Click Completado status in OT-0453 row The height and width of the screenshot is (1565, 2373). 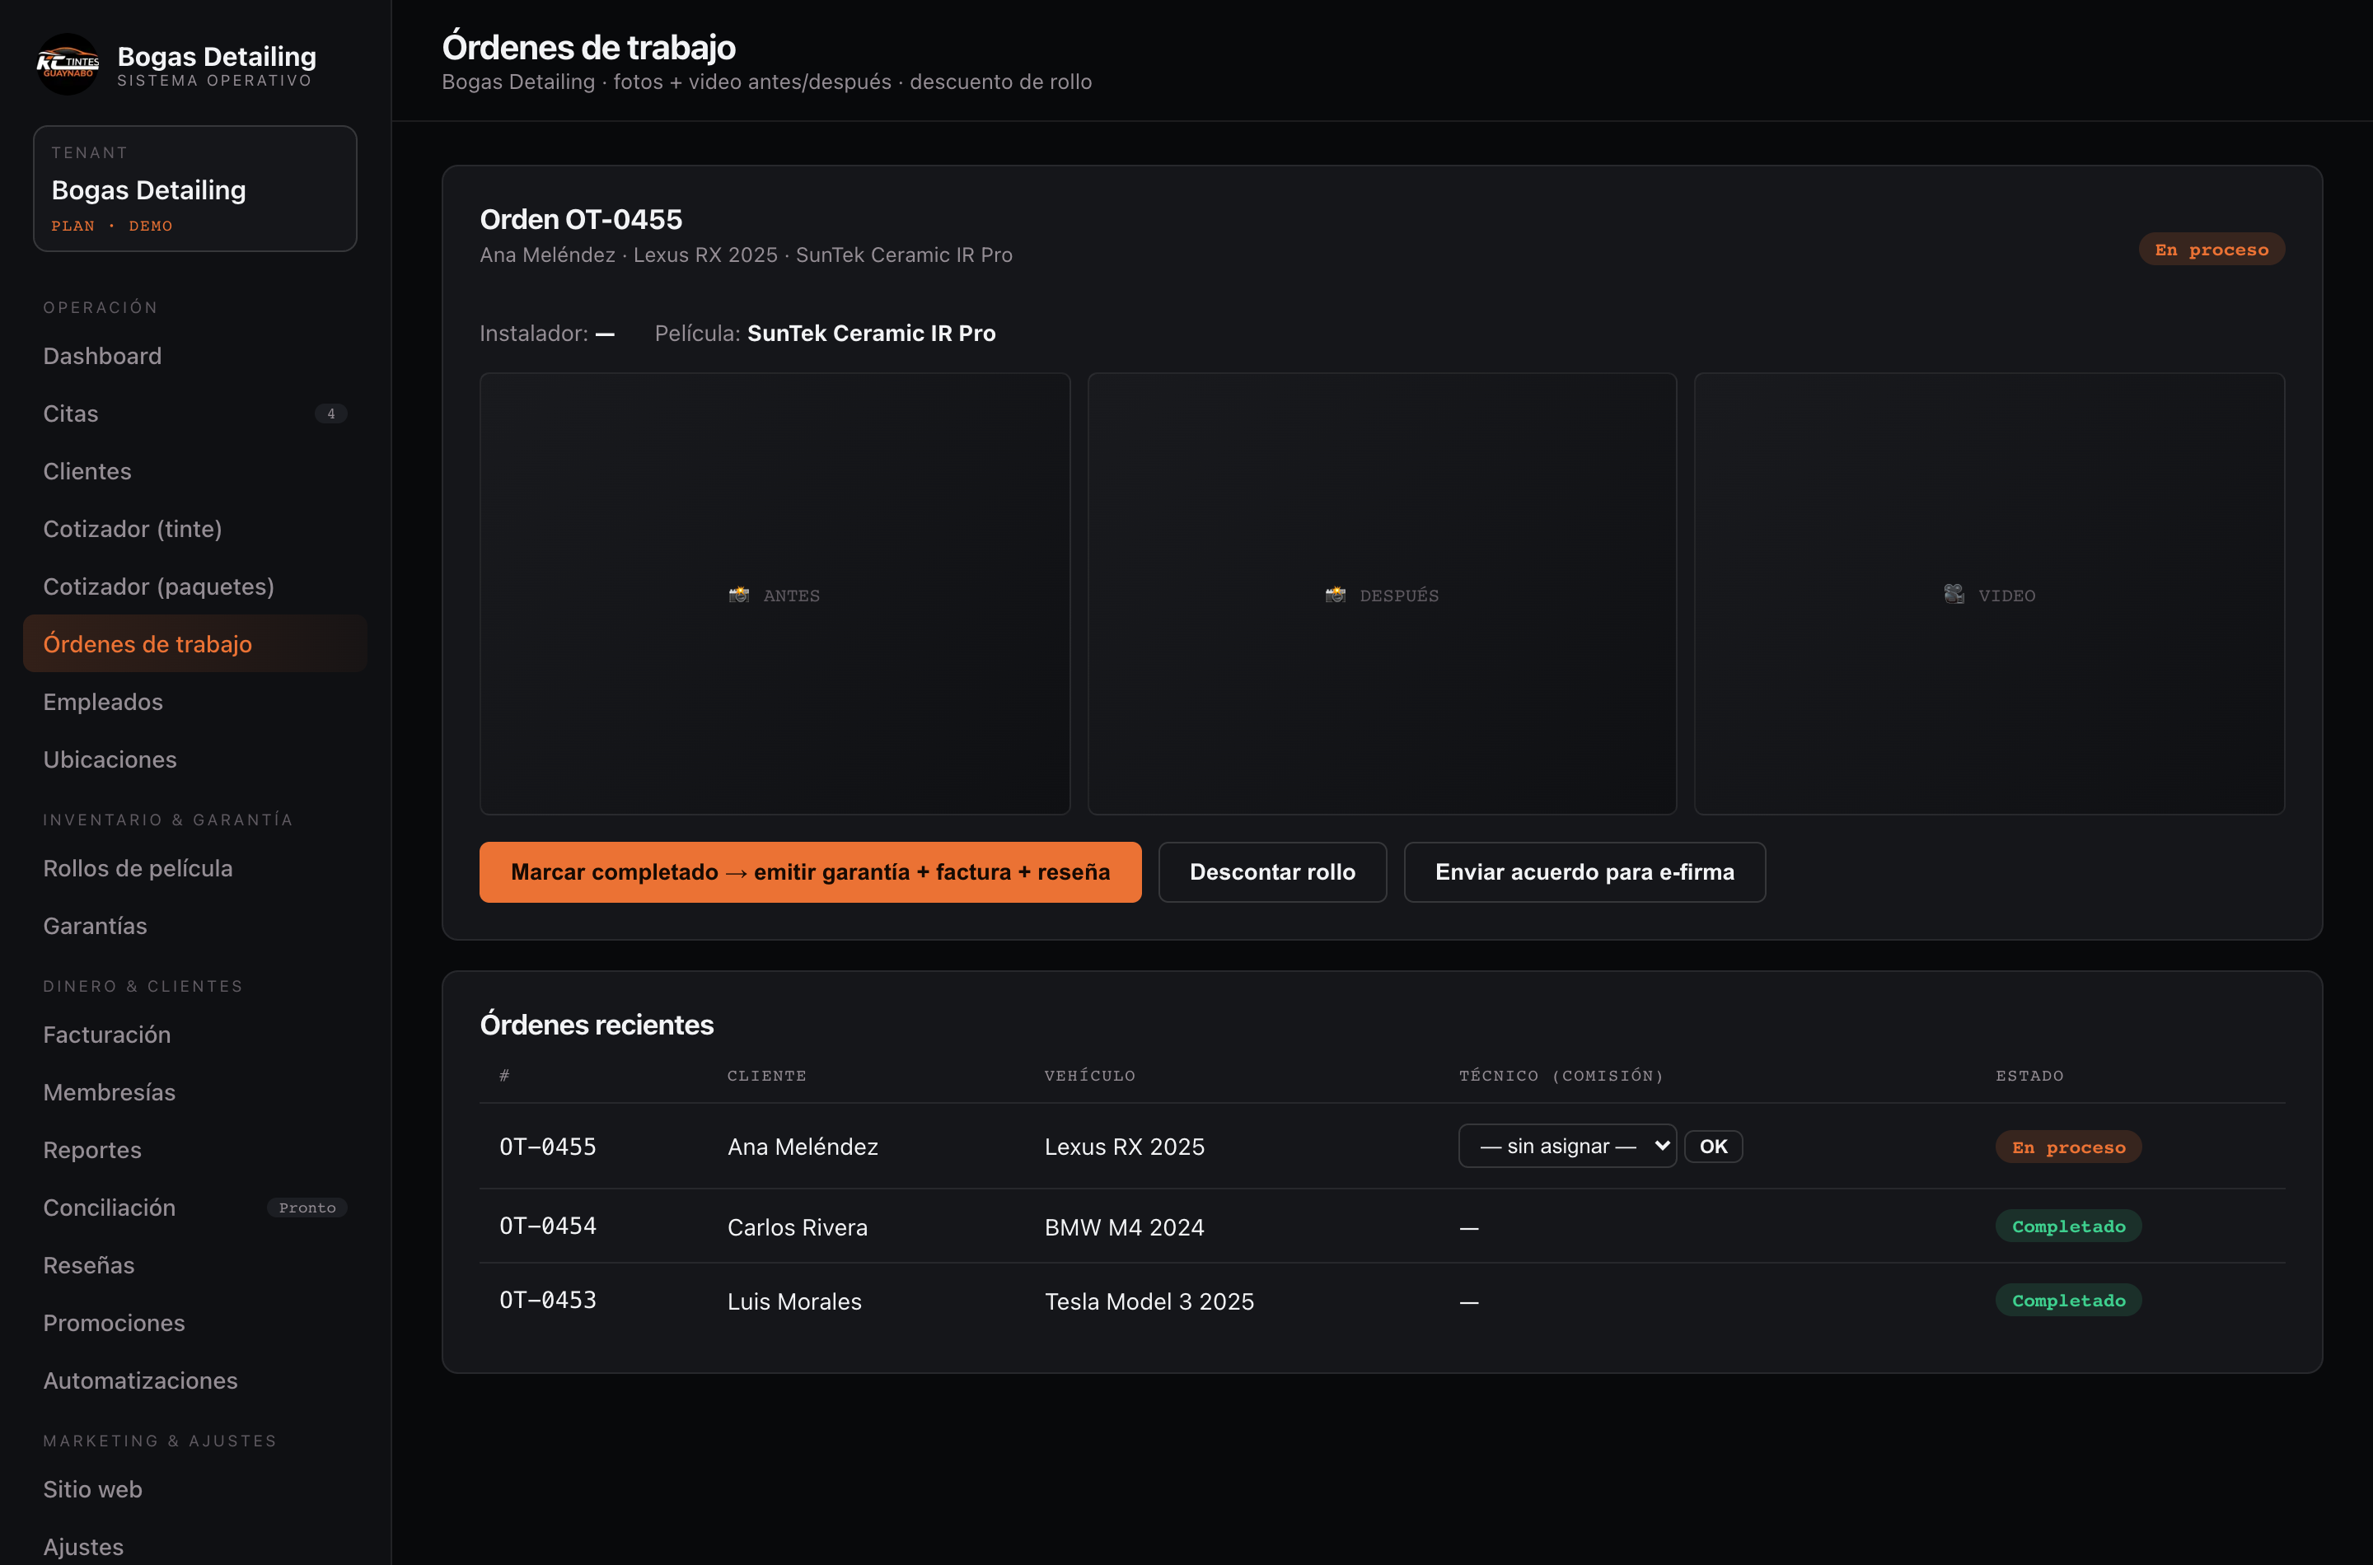point(2068,1301)
